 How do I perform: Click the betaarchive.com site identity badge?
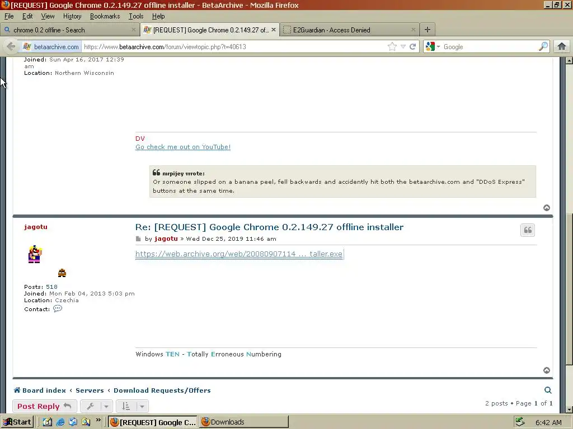(51, 47)
